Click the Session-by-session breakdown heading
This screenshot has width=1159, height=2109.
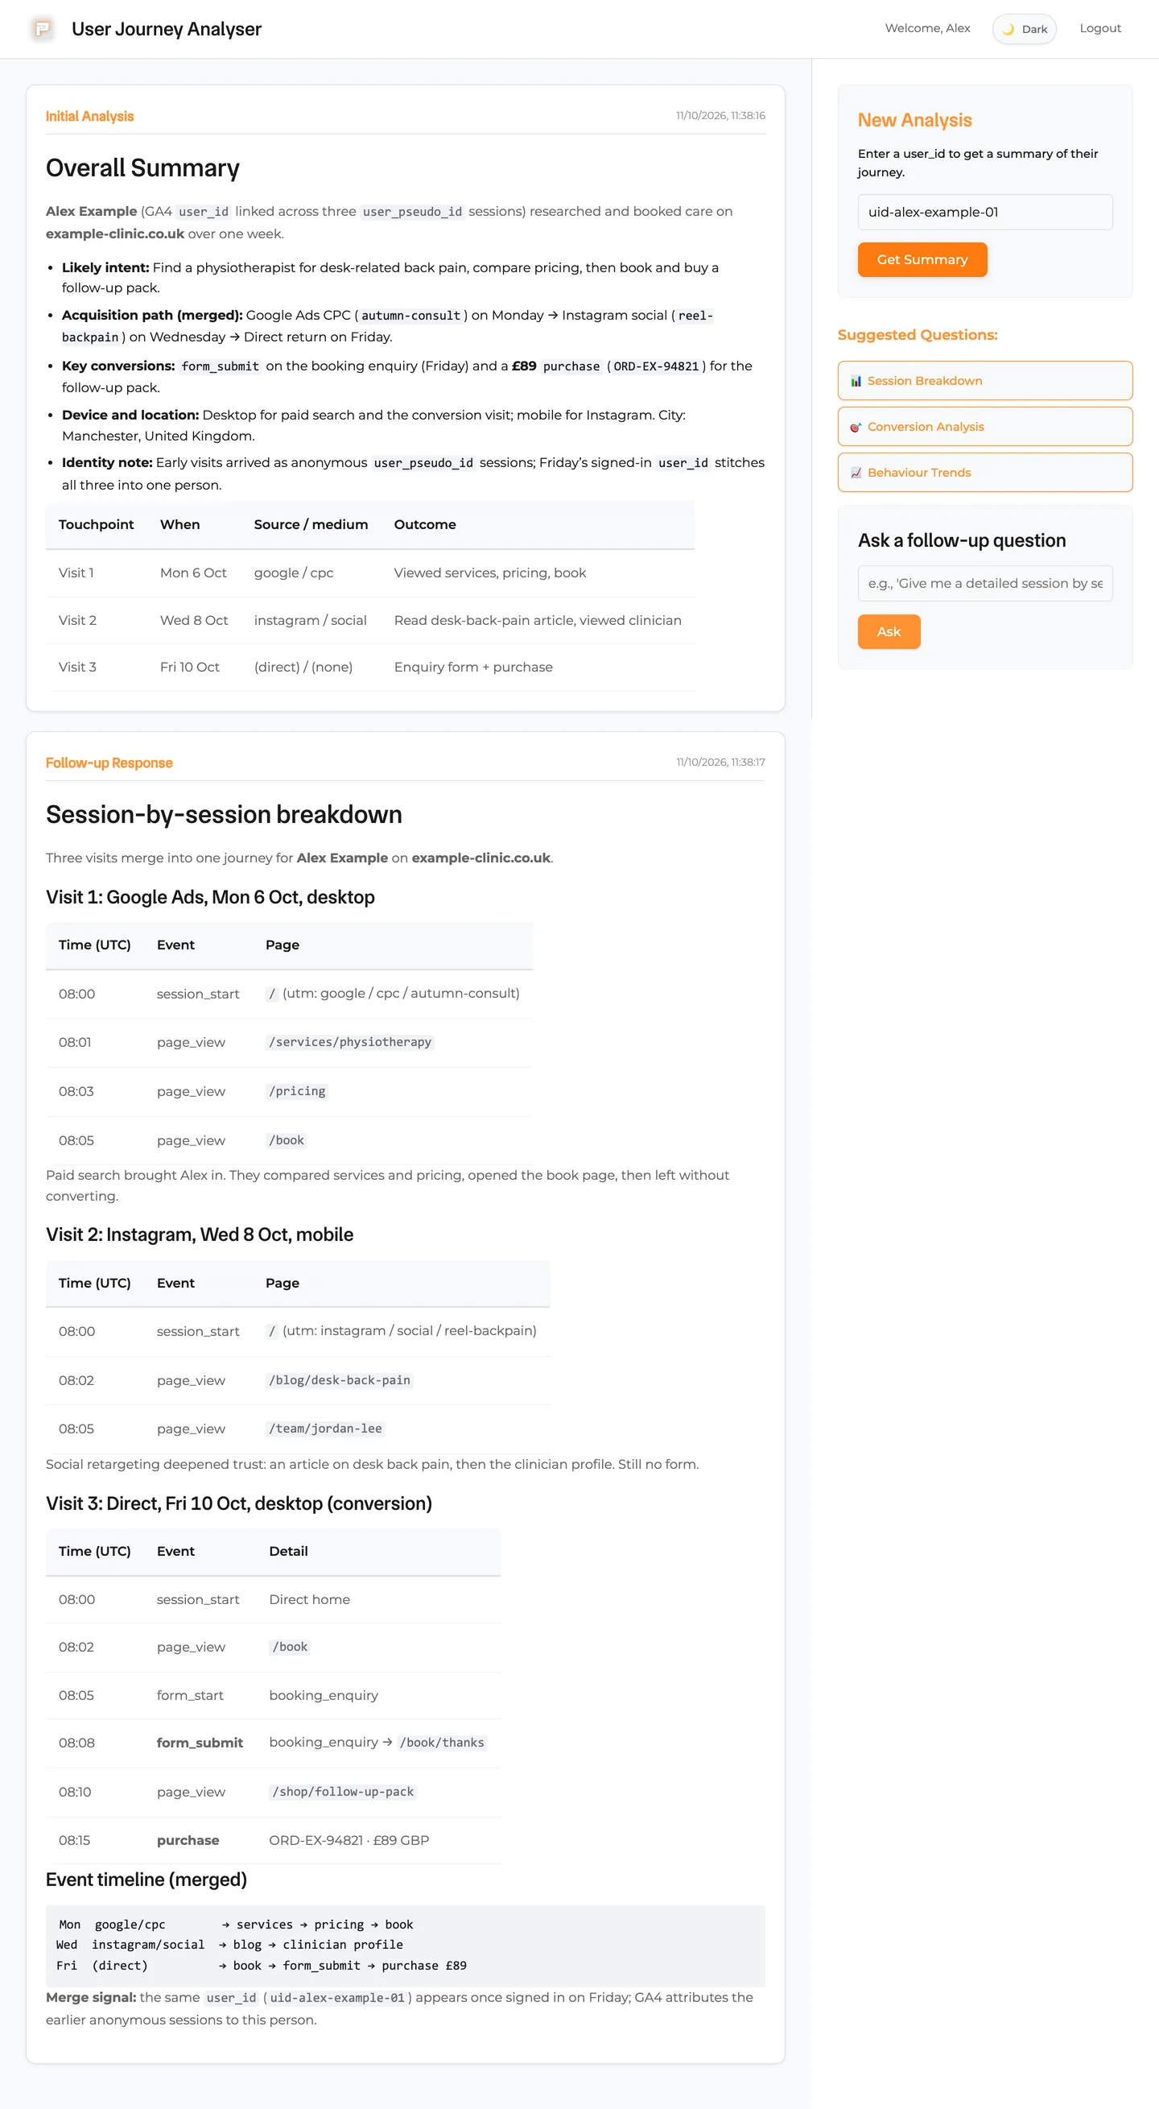(x=224, y=815)
